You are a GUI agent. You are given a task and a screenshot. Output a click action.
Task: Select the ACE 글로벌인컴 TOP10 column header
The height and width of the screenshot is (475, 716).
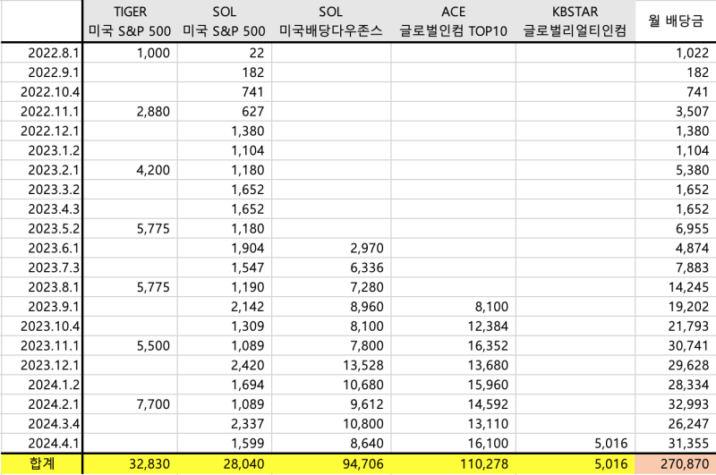coord(454,21)
